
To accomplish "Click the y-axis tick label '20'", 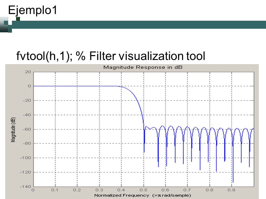I will 28,72.
